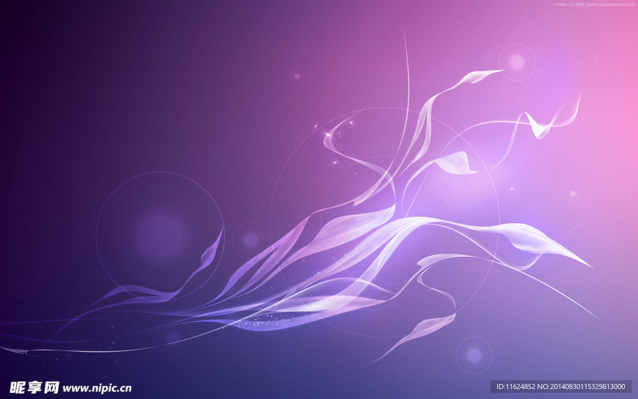The image size is (638, 399).
Task: Click the small orb near the right edge
Action: pos(573,194)
